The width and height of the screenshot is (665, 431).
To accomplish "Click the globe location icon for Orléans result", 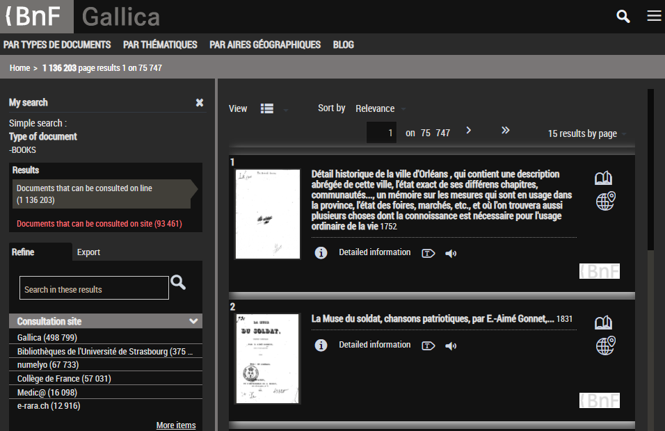I will click(x=606, y=201).
